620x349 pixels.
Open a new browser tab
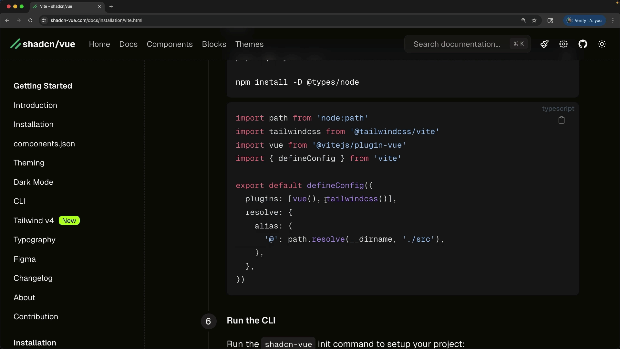click(x=111, y=6)
